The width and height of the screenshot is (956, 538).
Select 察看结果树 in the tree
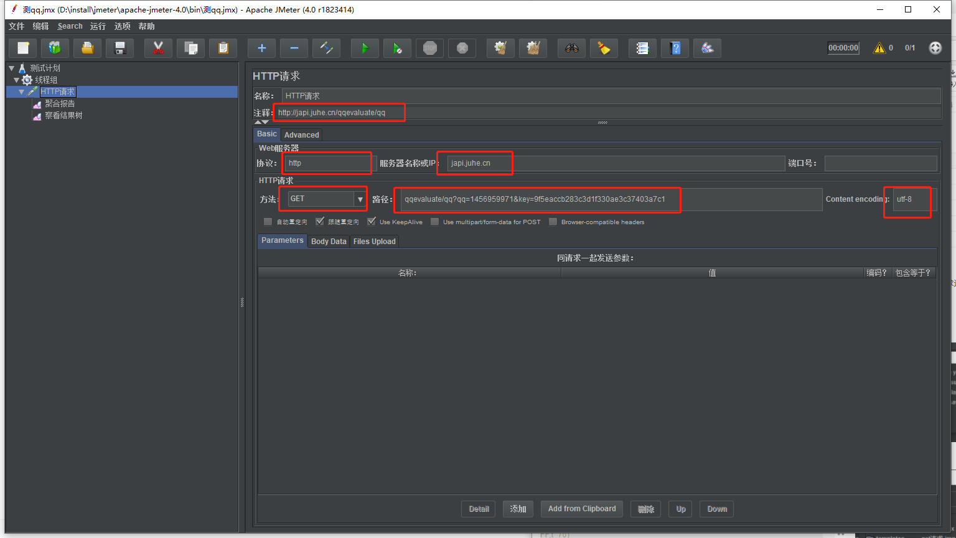click(x=63, y=115)
